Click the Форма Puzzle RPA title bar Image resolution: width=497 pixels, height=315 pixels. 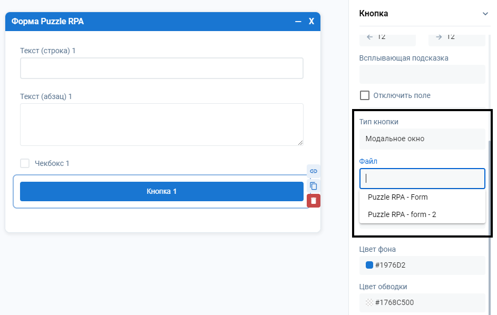(158, 22)
